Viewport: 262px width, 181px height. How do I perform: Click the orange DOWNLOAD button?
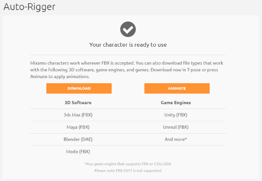(79, 88)
